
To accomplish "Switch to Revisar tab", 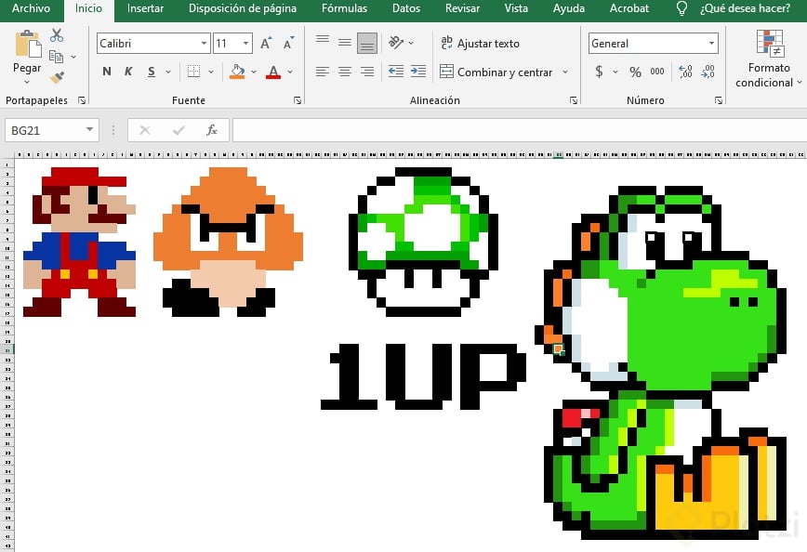I will (462, 8).
